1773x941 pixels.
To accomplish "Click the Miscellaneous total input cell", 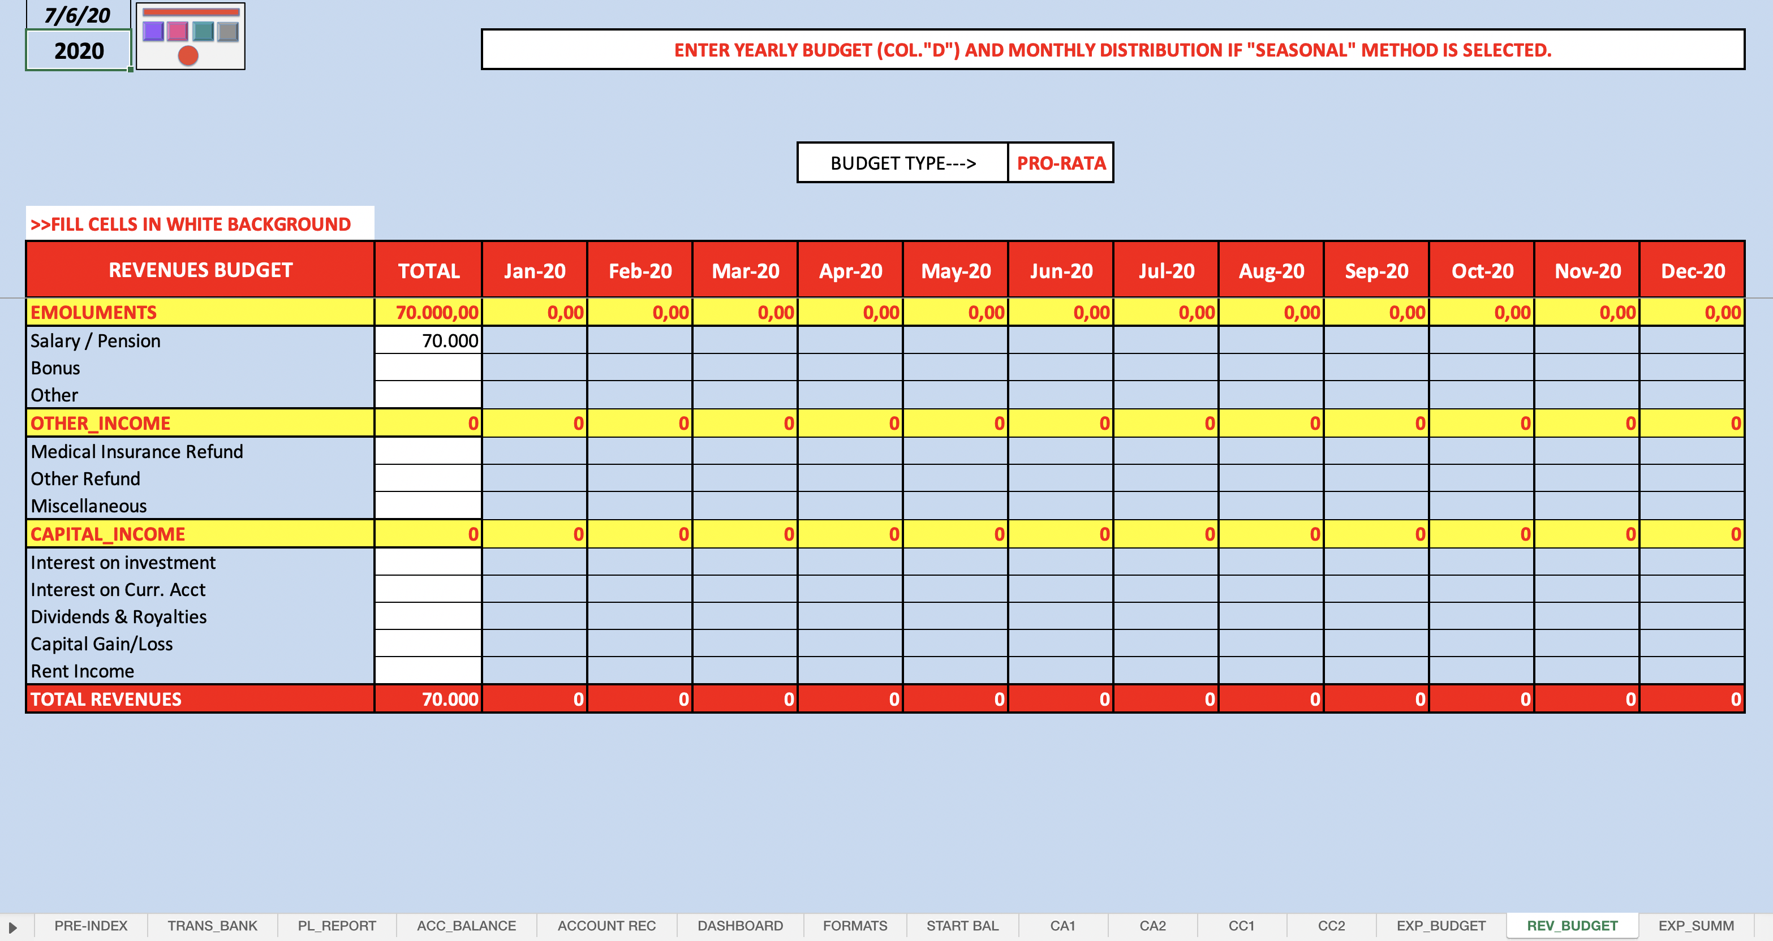I will [x=428, y=506].
